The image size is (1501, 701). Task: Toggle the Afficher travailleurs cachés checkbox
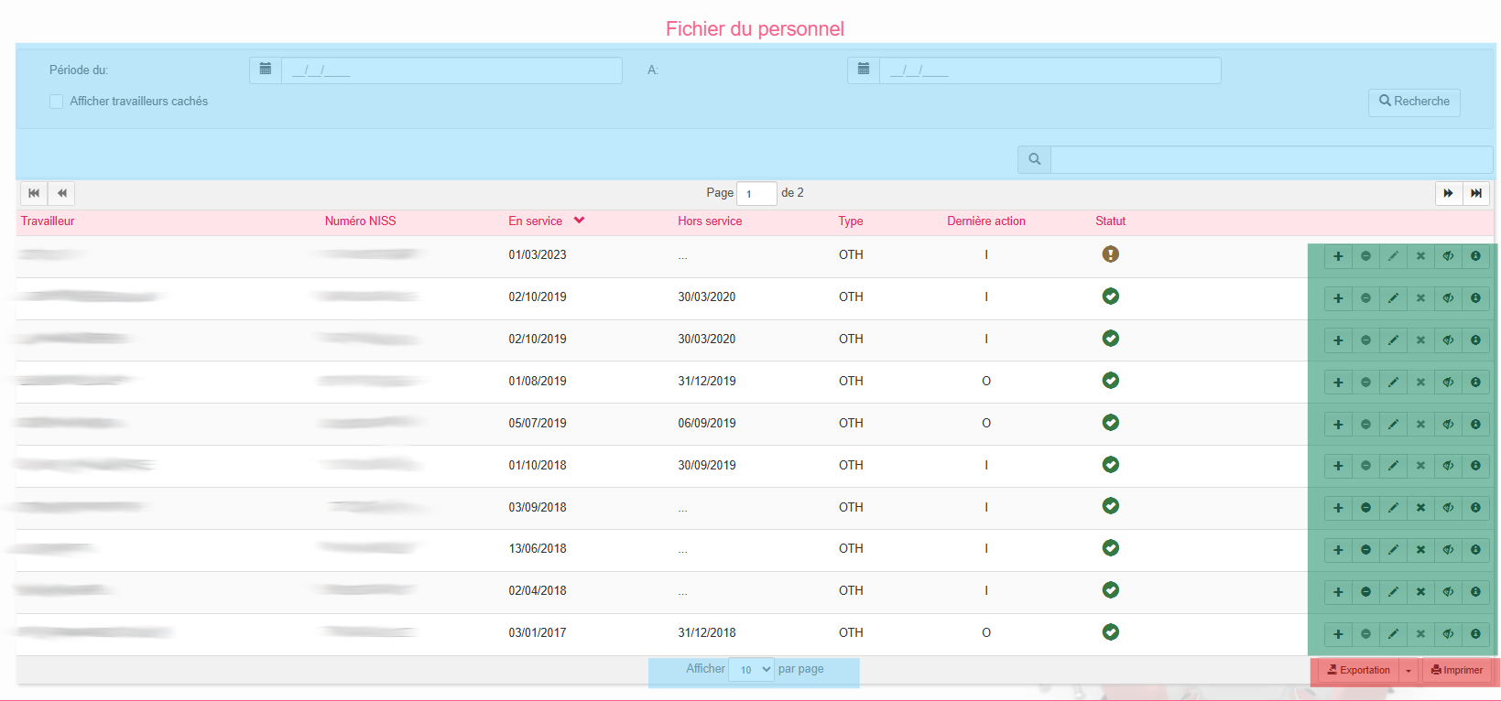57,102
